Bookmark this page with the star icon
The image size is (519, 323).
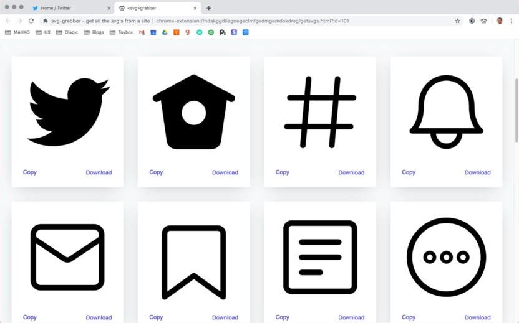[457, 21]
